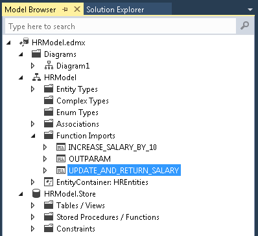The width and height of the screenshot is (258, 236).
Task: Click the INCREASE_SALARY_BY_10 function icon
Action: click(x=61, y=147)
